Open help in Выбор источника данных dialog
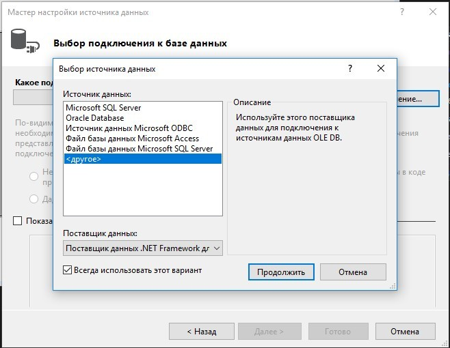The width and height of the screenshot is (450, 348). [350, 68]
